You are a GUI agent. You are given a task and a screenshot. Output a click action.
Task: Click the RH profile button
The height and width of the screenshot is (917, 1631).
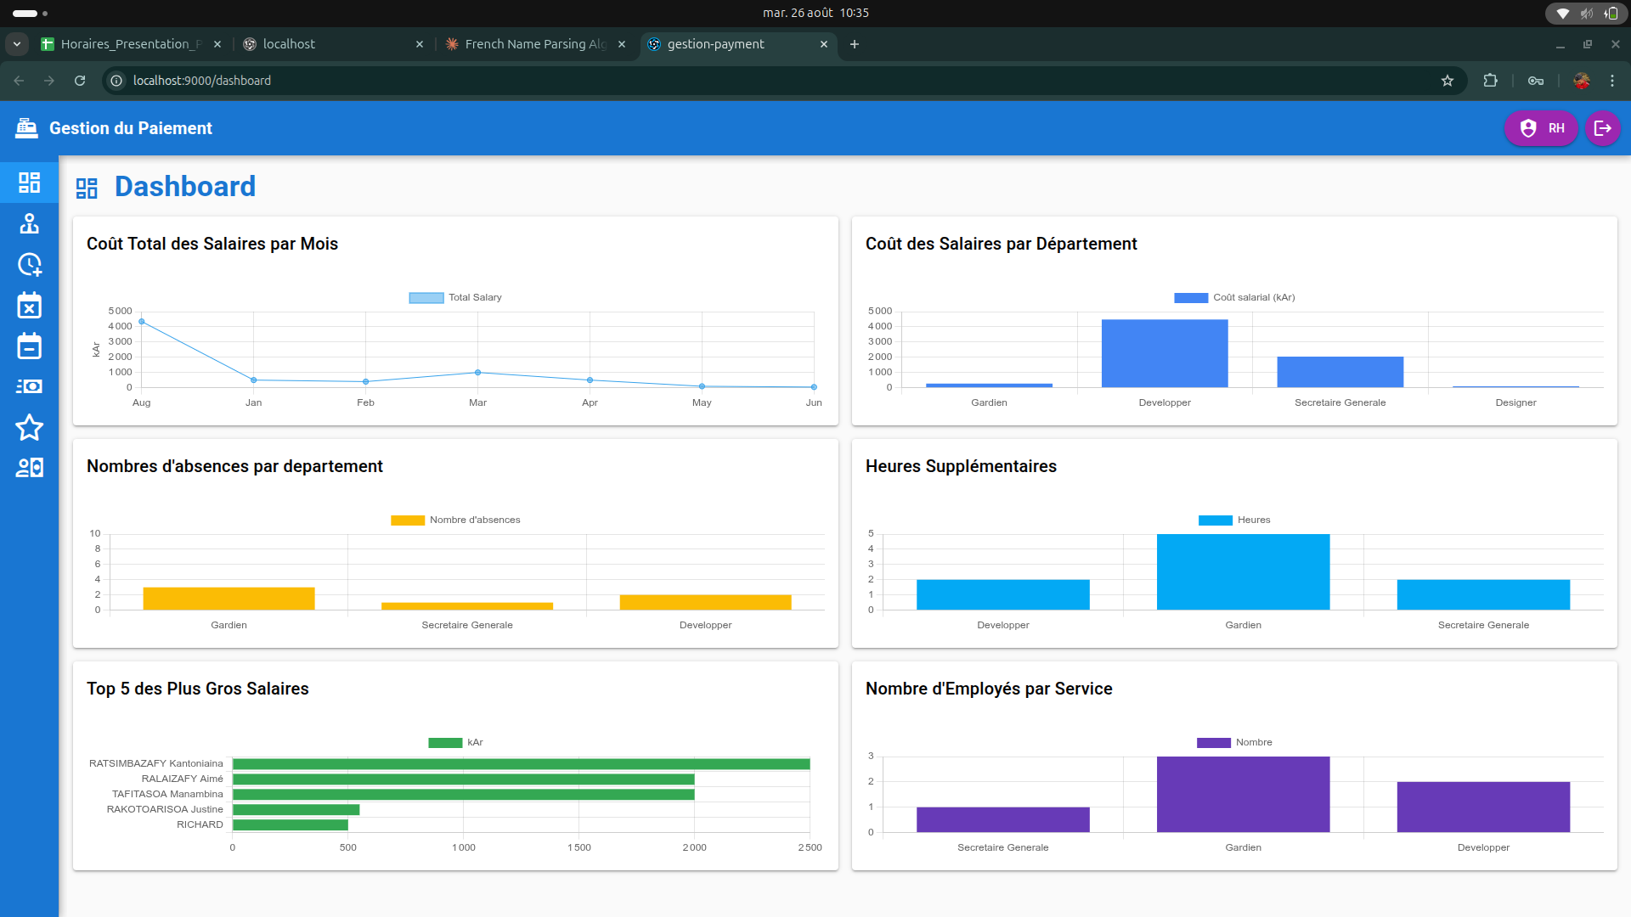pyautogui.click(x=1541, y=128)
